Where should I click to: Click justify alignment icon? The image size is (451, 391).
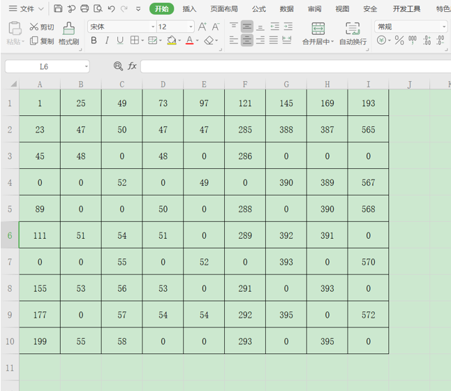(274, 40)
